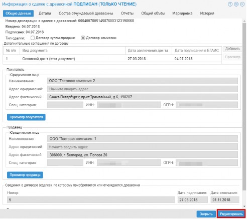
Task: Switch to the Детали tab
Action: click(45, 14)
